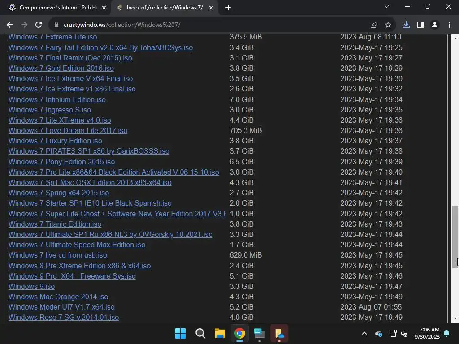Open Windows 7 Gold Edition 2016.iso
Screen dimensions: 459x344
[x=61, y=68]
